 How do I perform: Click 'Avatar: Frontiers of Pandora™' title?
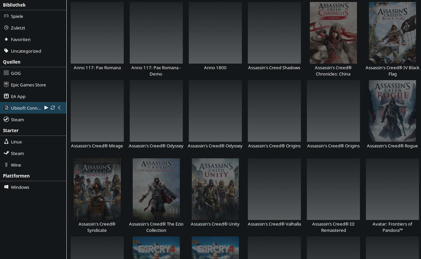coord(392,227)
